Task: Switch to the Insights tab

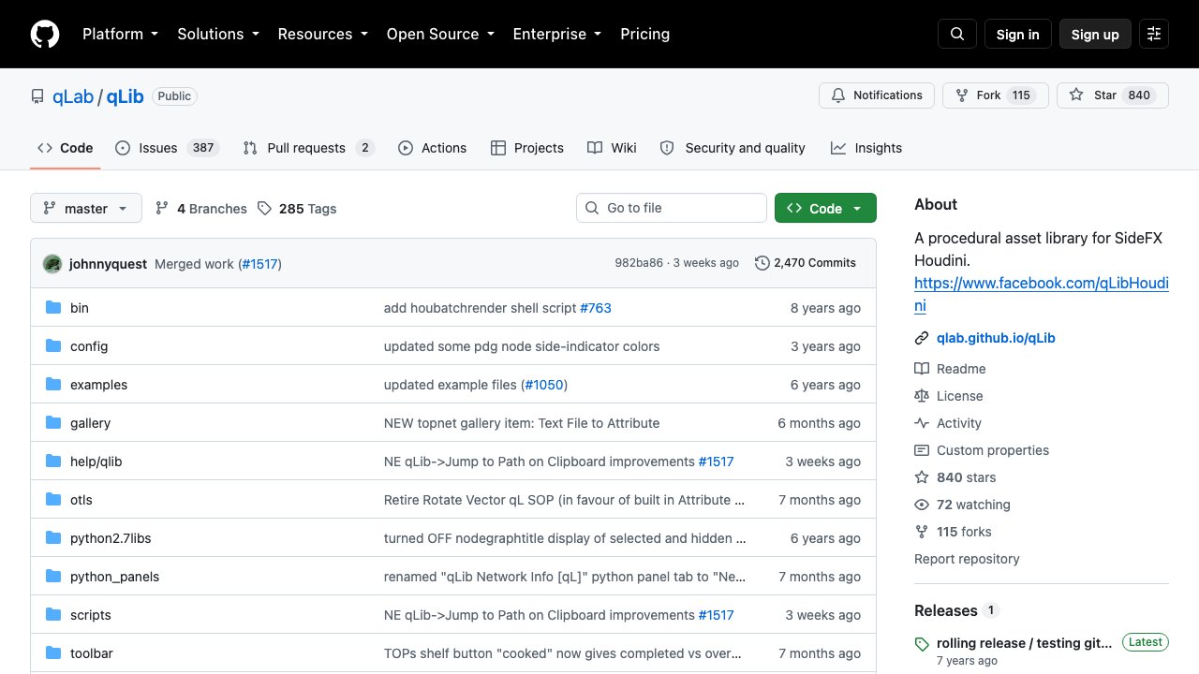Action: click(866, 148)
